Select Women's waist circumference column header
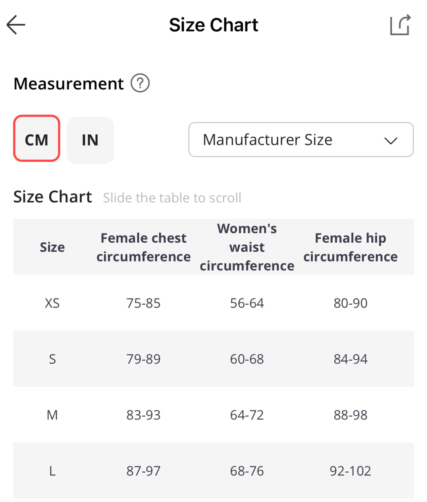This screenshot has height=502, width=427. click(247, 247)
